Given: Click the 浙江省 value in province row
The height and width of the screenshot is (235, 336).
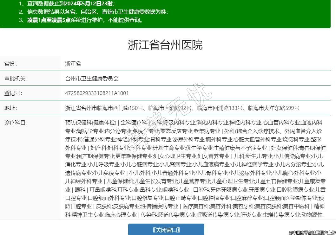Looking at the screenshot, I should [73, 64].
